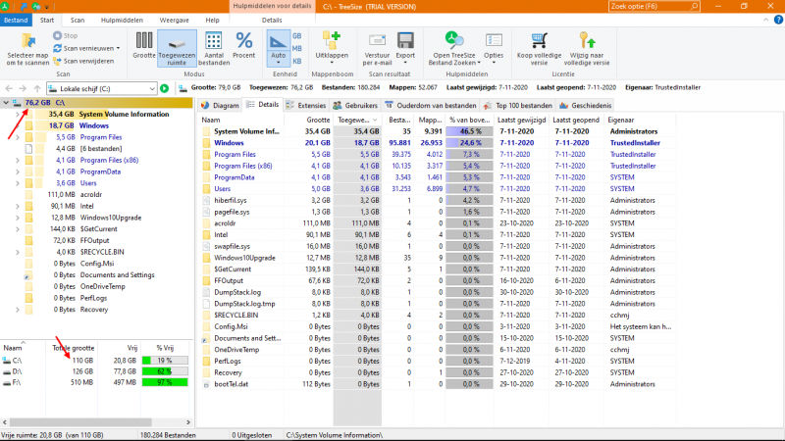Select System Volume Information in the tree
The width and height of the screenshot is (785, 441).
click(124, 114)
